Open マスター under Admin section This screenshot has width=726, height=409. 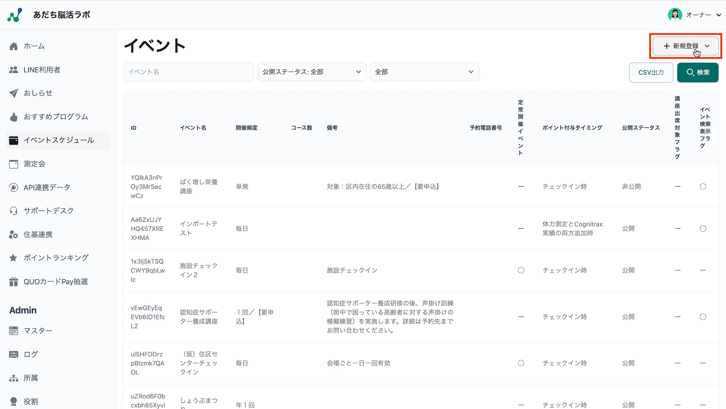pos(37,330)
